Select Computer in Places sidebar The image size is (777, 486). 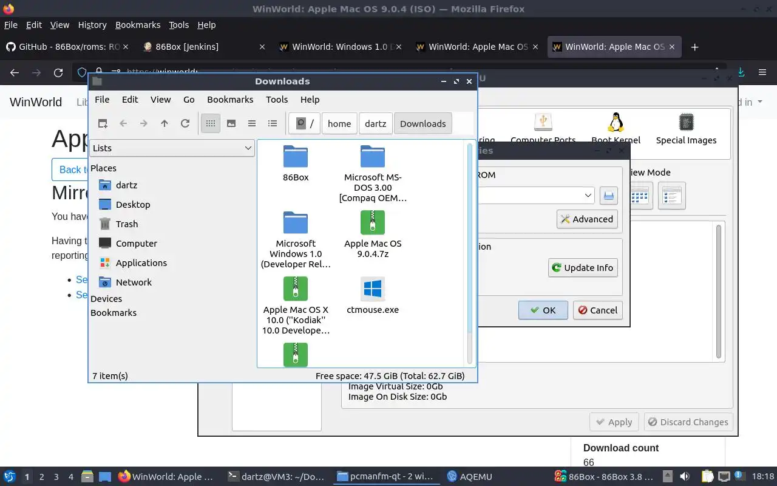pyautogui.click(x=137, y=243)
